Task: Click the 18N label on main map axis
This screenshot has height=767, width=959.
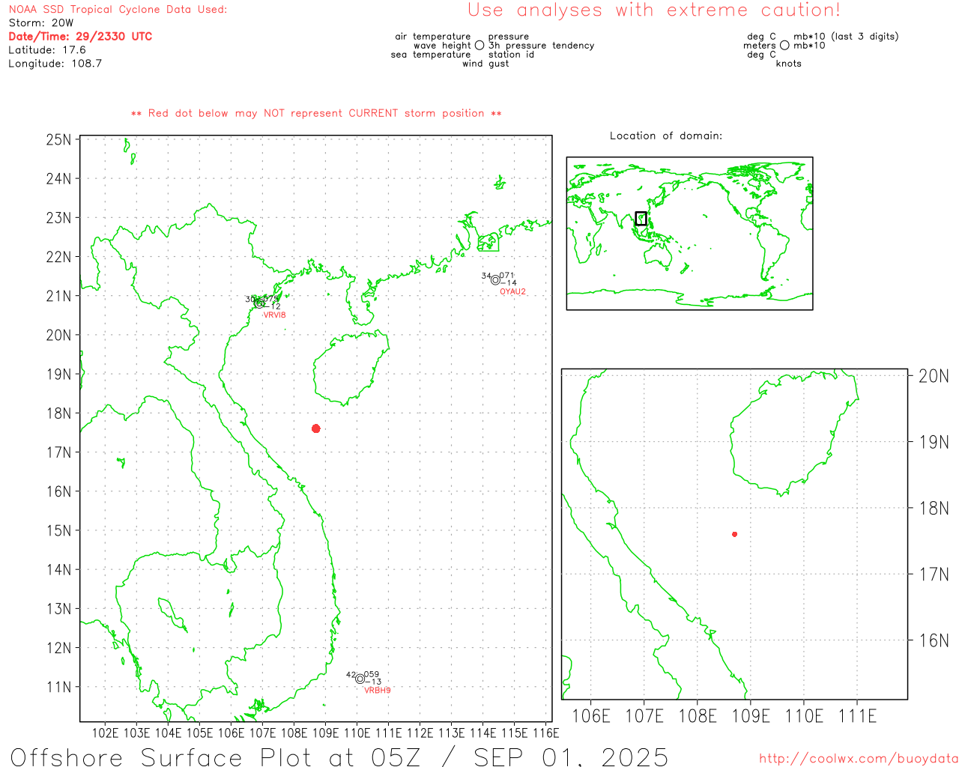Action: (58, 413)
